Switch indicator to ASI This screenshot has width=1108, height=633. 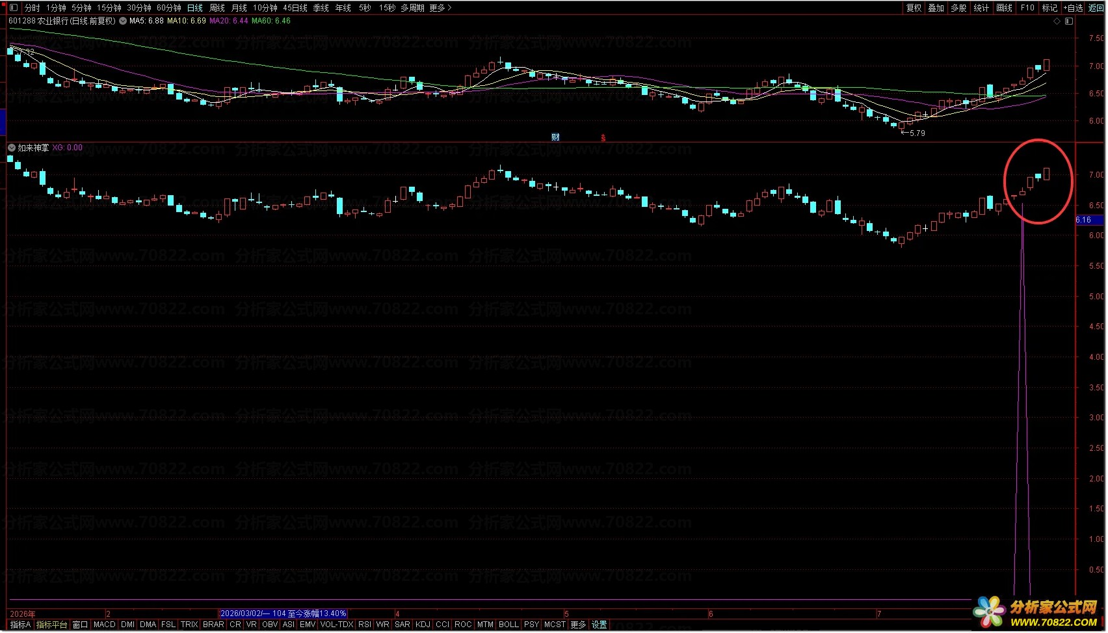point(289,625)
